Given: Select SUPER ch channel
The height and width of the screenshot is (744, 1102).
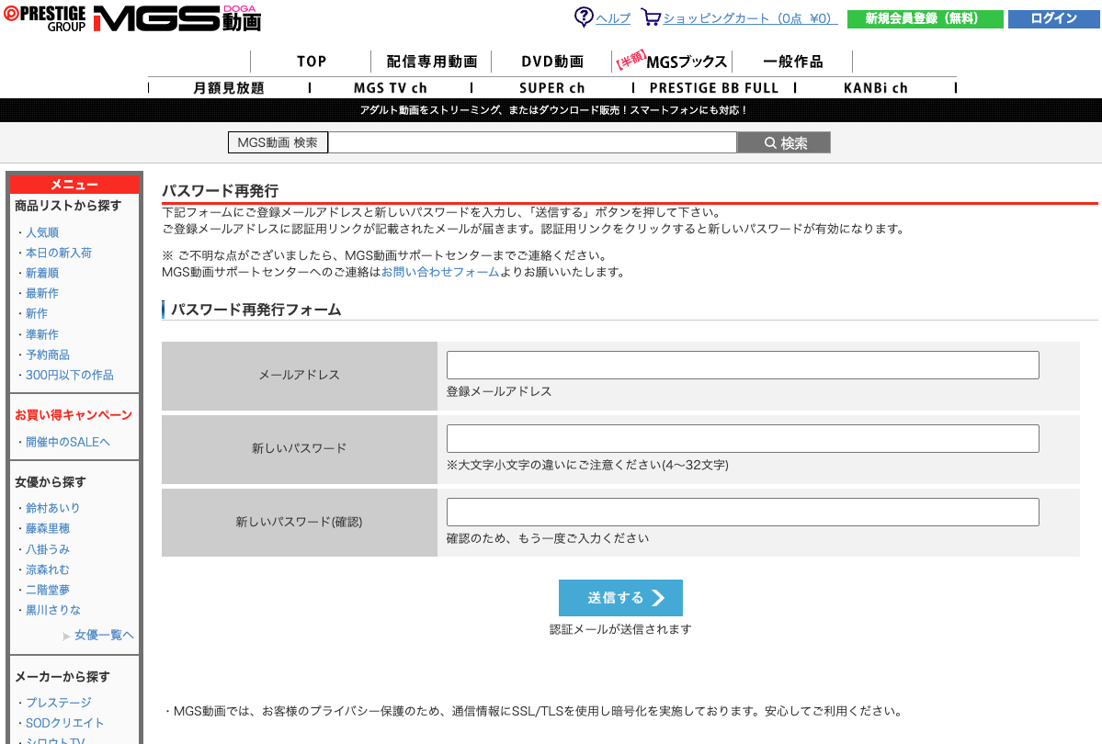Looking at the screenshot, I should click(x=552, y=88).
